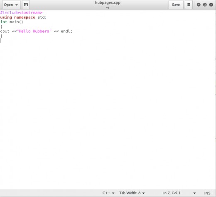Open the hamburger menu

pos(189,5)
